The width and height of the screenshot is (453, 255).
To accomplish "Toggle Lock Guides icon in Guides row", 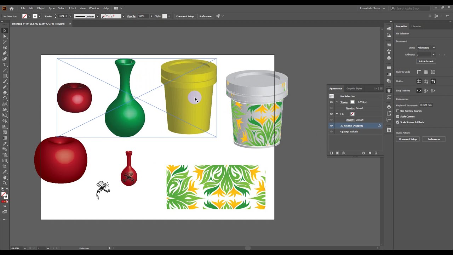I will pos(426,81).
